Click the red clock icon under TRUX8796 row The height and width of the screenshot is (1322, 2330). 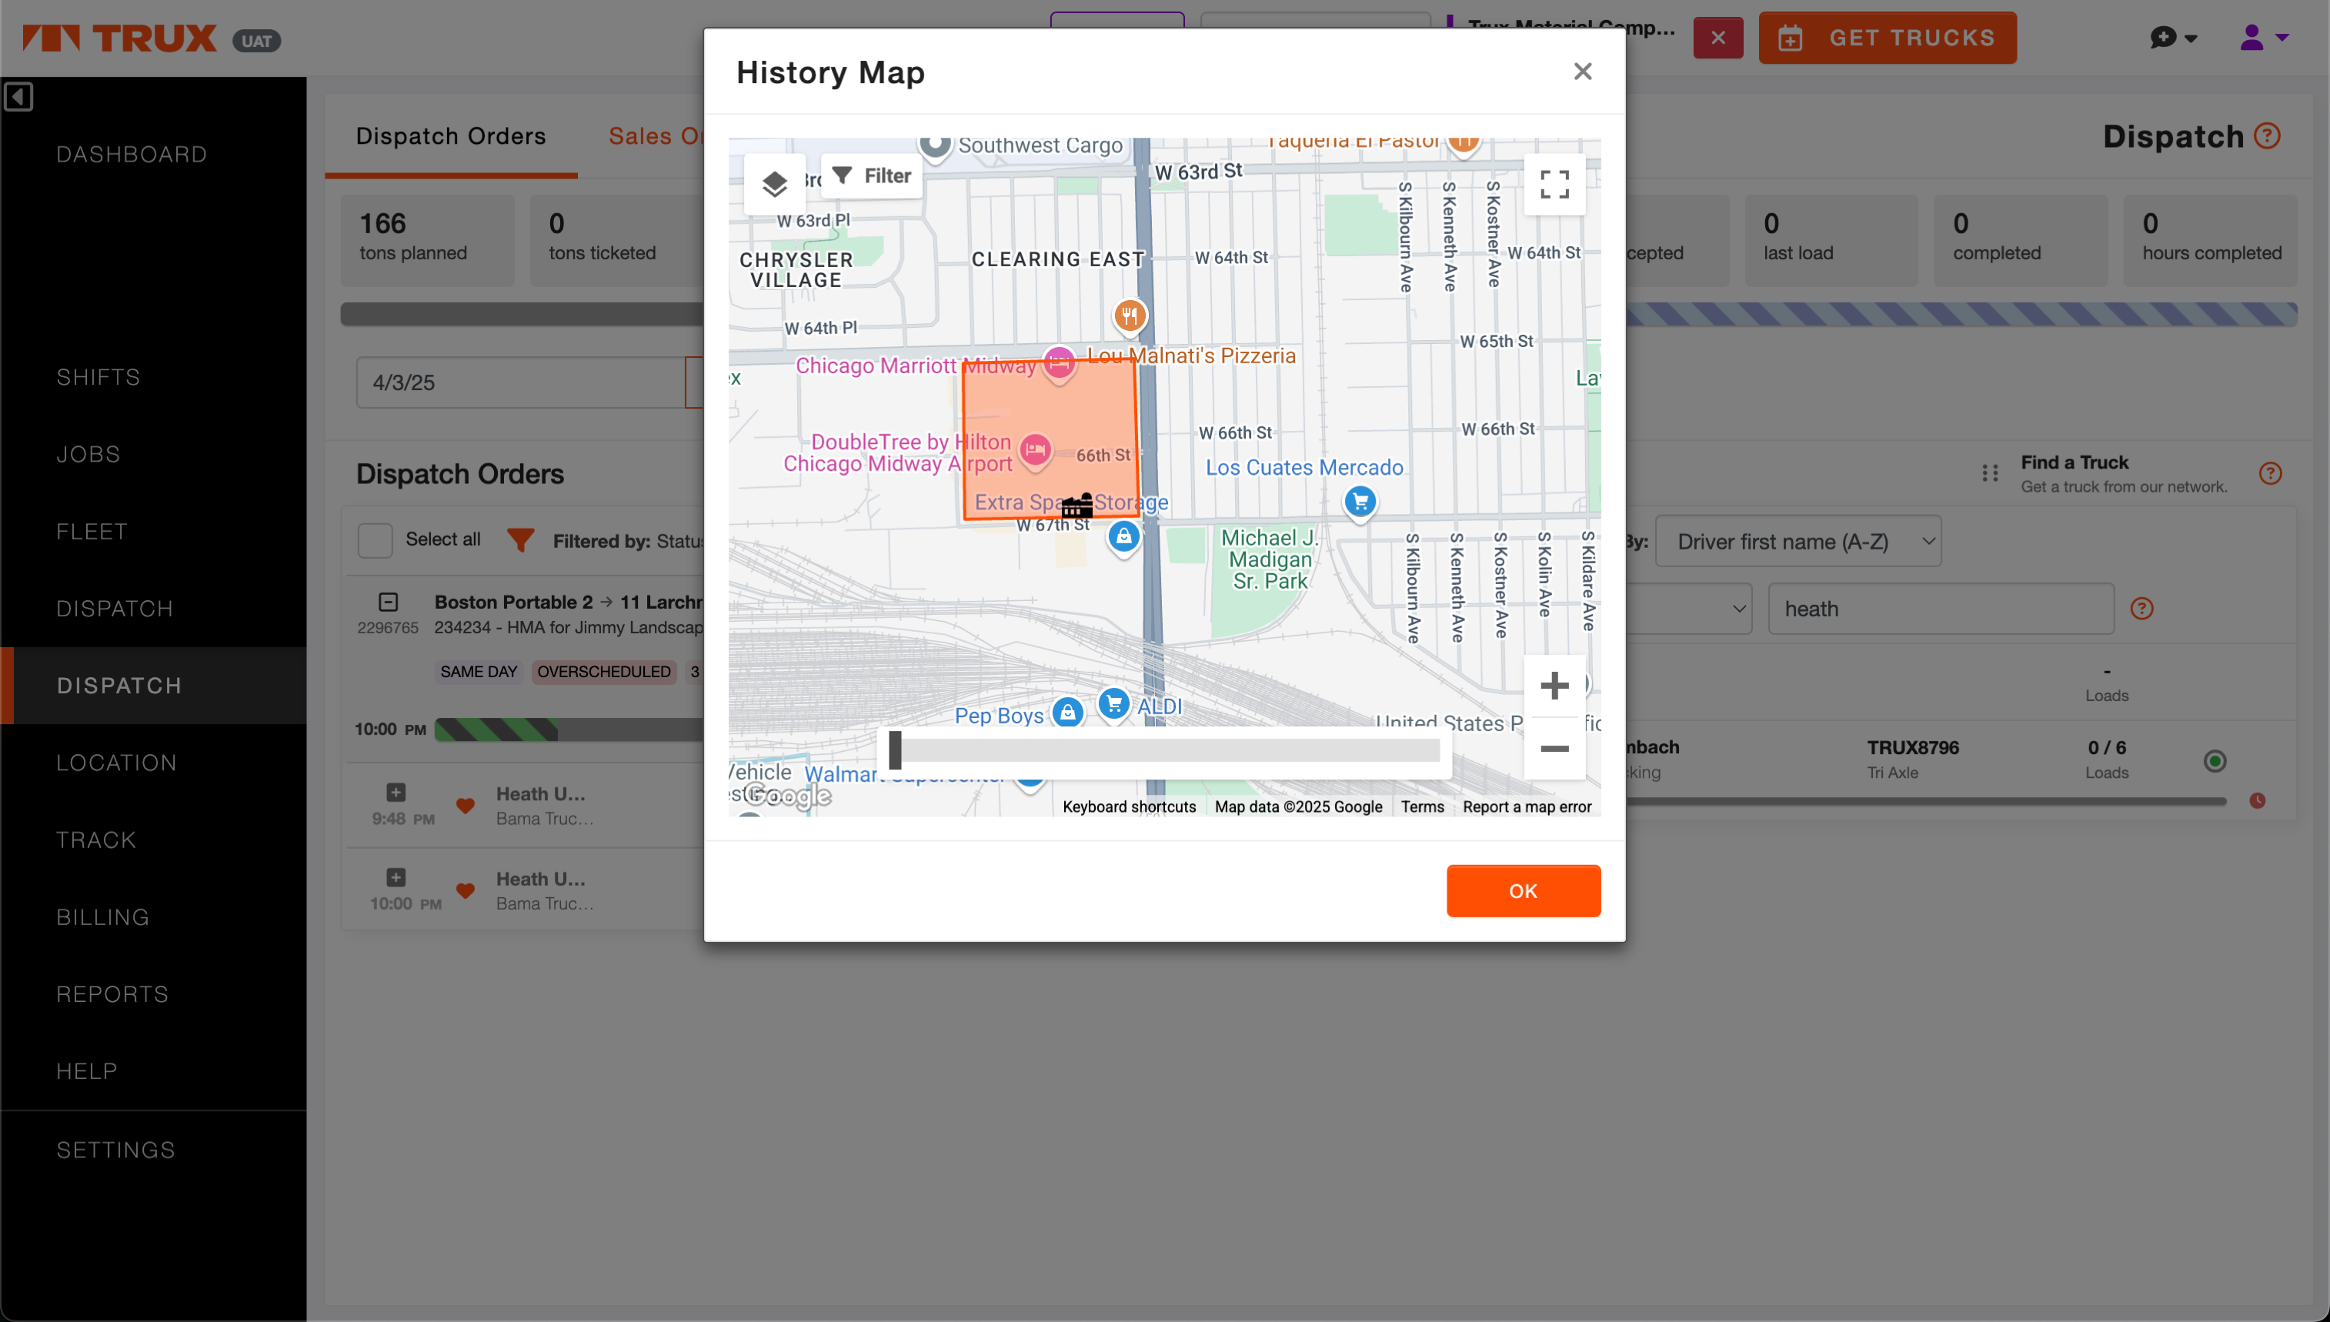[2256, 801]
